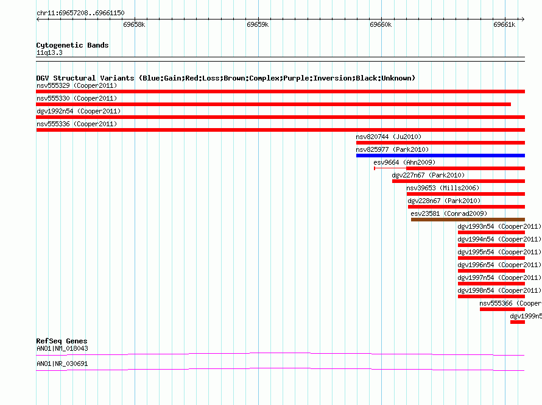Click the dgv1993n54 (Cooper2011) red bar
The height and width of the screenshot is (405, 542).
[x=491, y=232]
